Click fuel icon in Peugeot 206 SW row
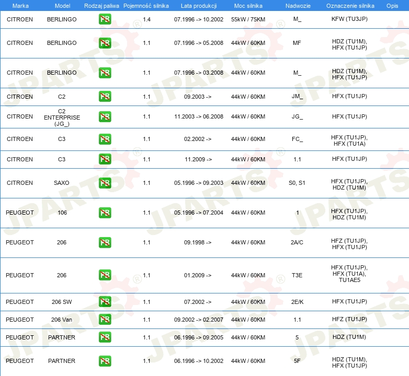 pyautogui.click(x=105, y=301)
